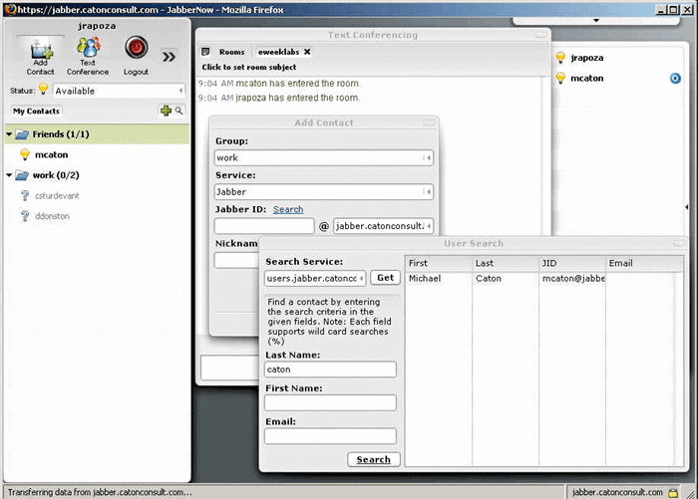Image resolution: width=698 pixels, height=499 pixels.
Task: Click jrapoza name in the room roster
Action: [587, 58]
